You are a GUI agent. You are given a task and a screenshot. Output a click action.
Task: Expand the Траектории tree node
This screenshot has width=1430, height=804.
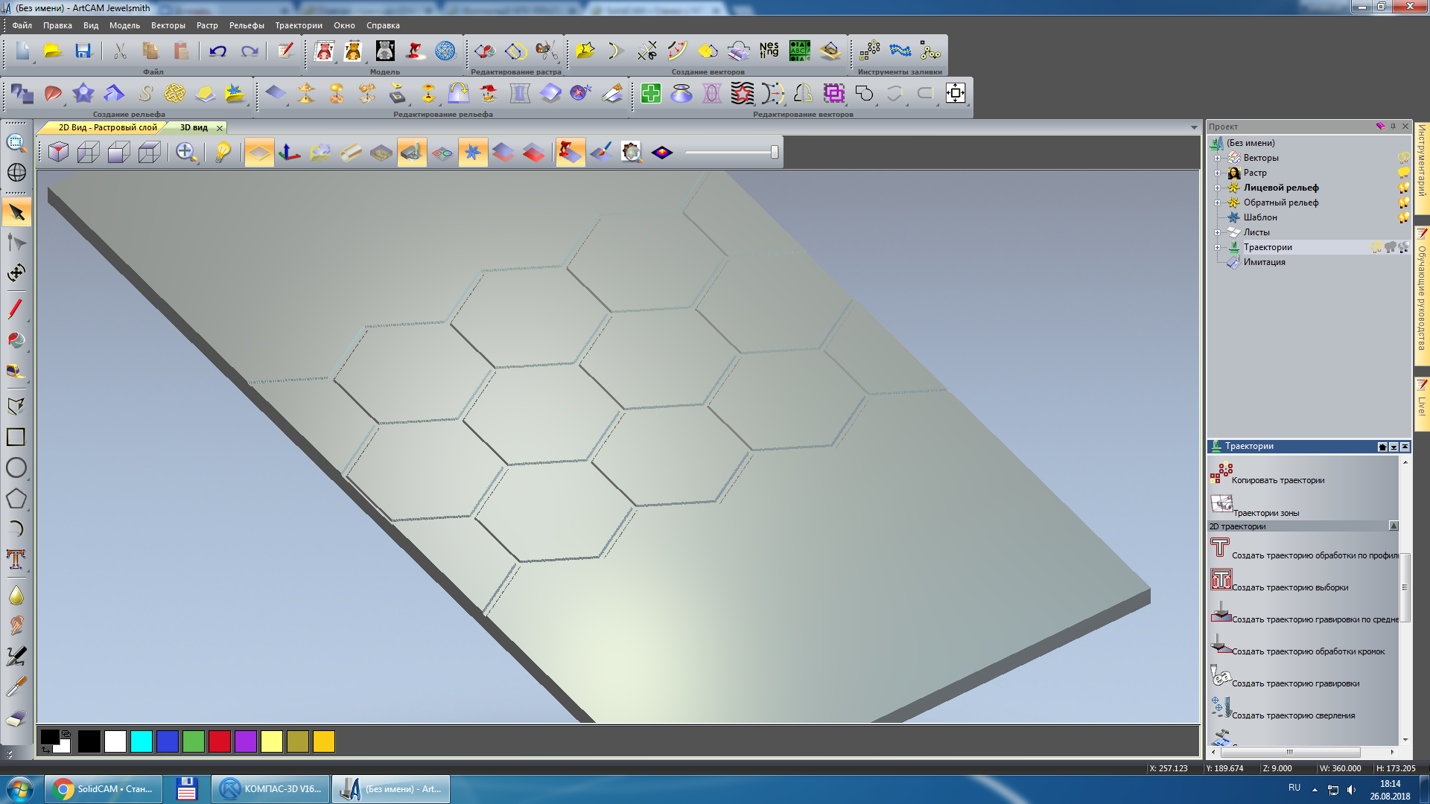pos(1218,247)
